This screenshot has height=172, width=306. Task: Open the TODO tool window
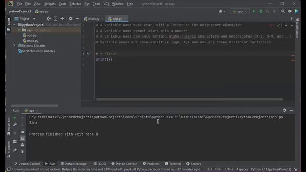pos(100,164)
